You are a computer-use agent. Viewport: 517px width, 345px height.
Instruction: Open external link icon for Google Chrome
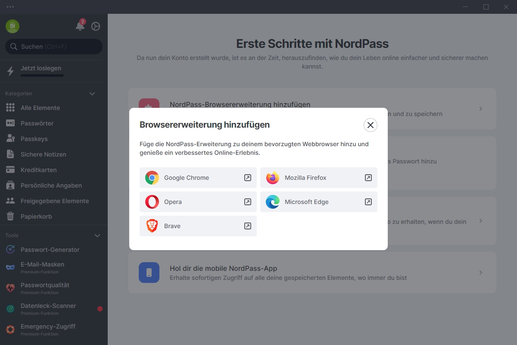click(248, 178)
